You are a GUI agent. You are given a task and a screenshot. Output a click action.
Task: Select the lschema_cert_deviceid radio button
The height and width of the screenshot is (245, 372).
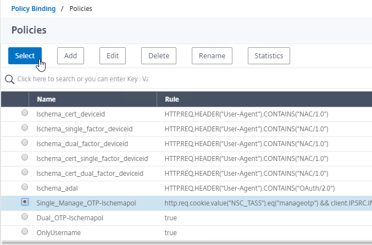25,113
